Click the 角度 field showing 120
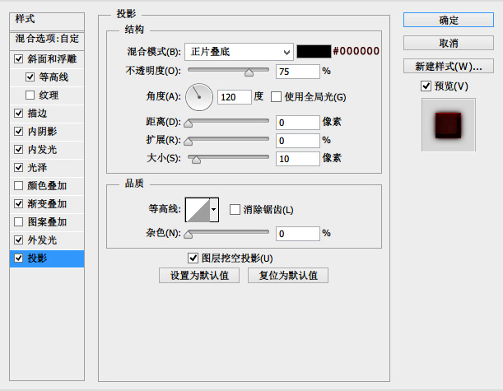Image resolution: width=503 pixels, height=391 pixels. coord(235,97)
